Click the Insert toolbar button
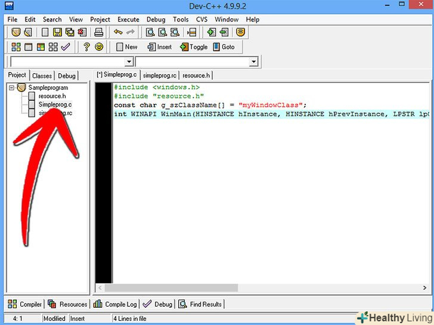The image size is (434, 325). (159, 47)
